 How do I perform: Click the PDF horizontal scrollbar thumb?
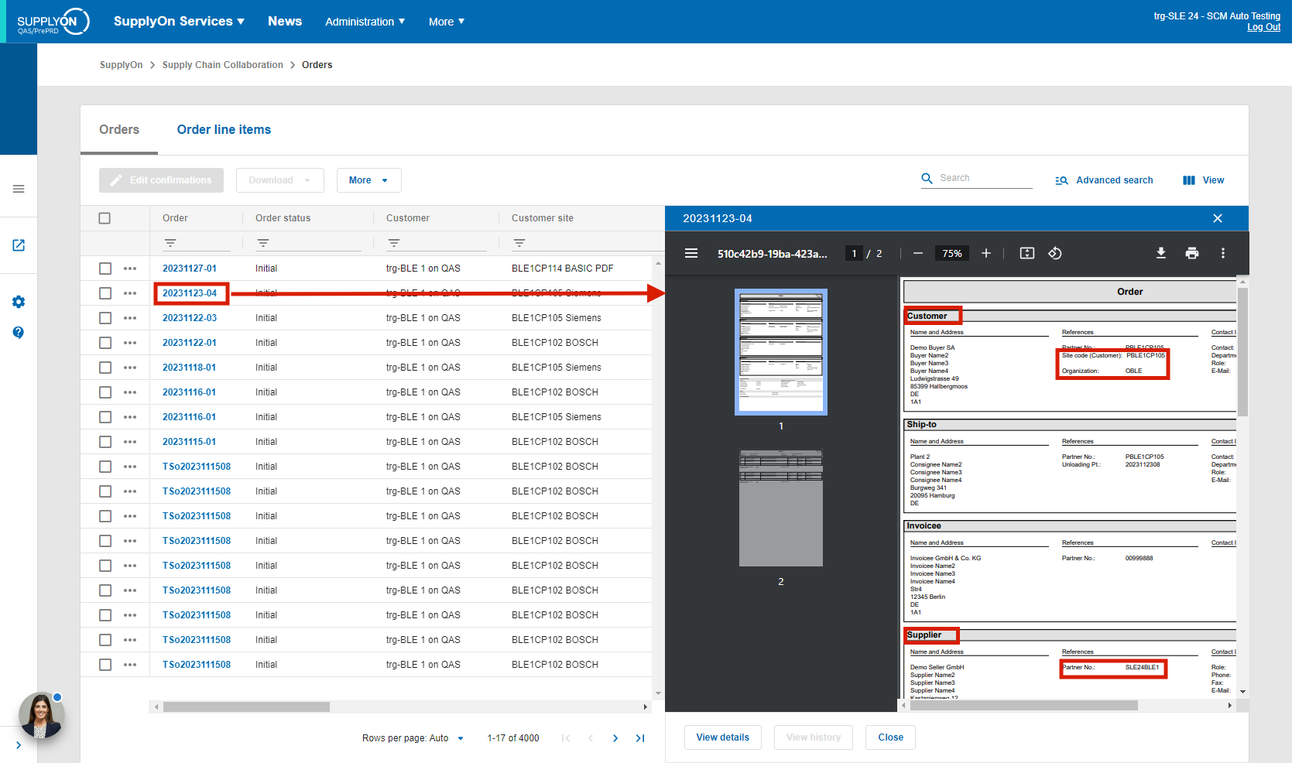tap(1023, 705)
